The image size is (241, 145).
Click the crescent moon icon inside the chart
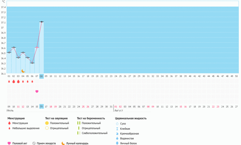tap(23, 71)
